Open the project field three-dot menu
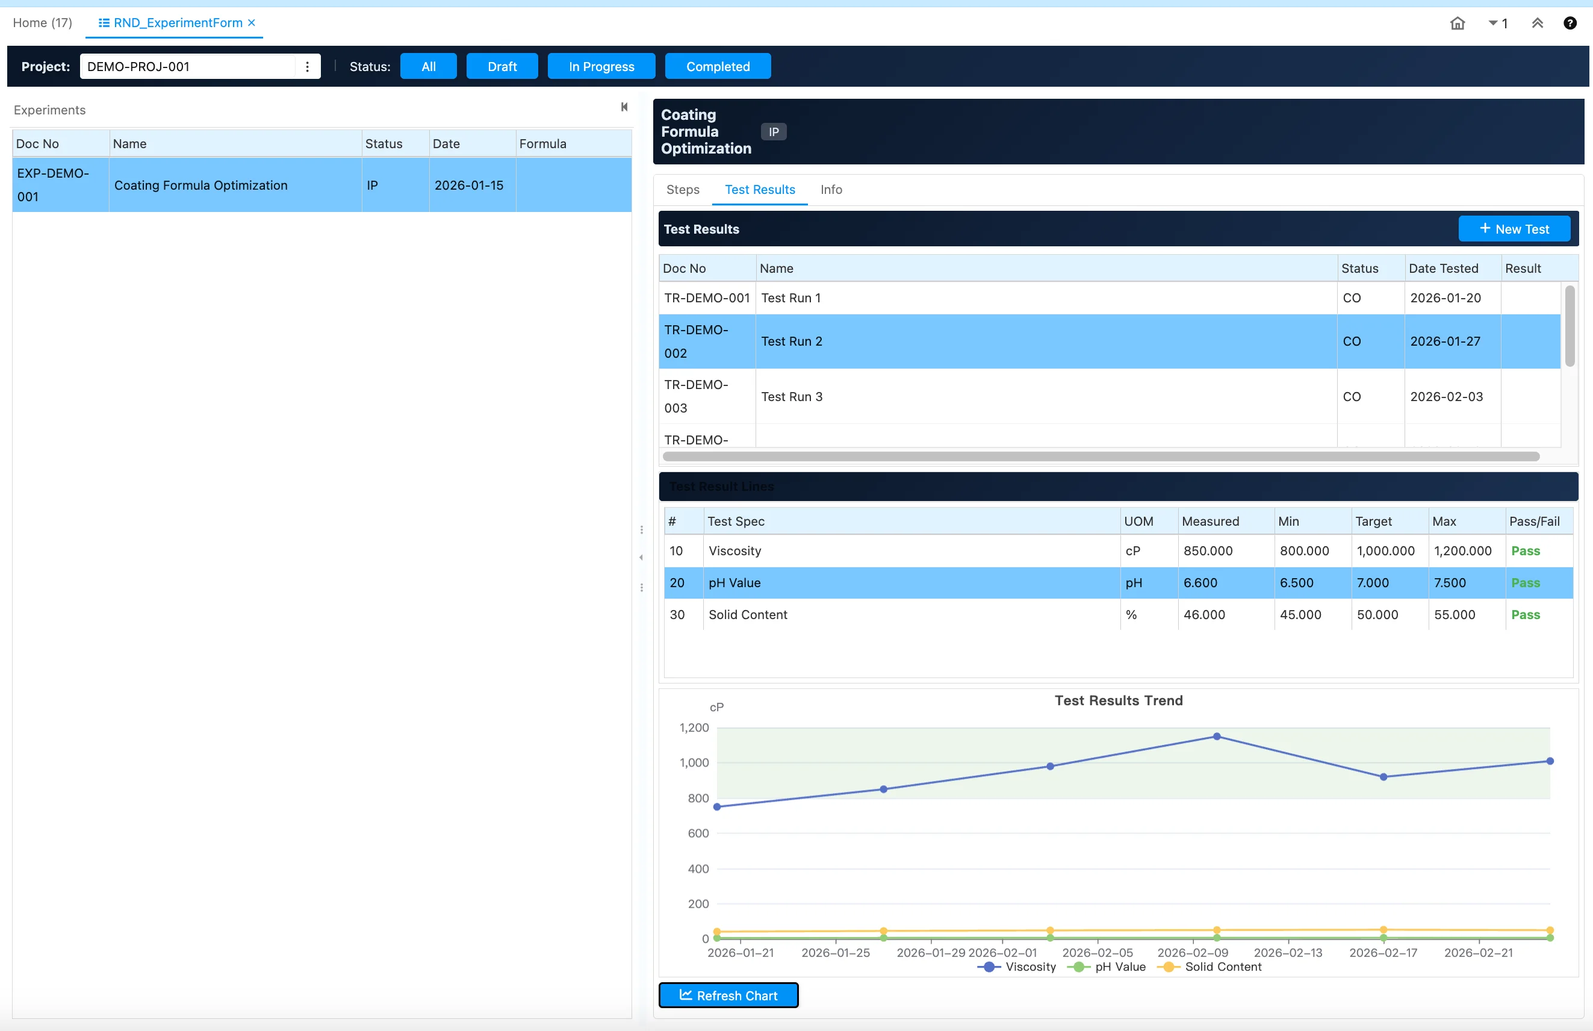This screenshot has width=1593, height=1031. point(307,66)
